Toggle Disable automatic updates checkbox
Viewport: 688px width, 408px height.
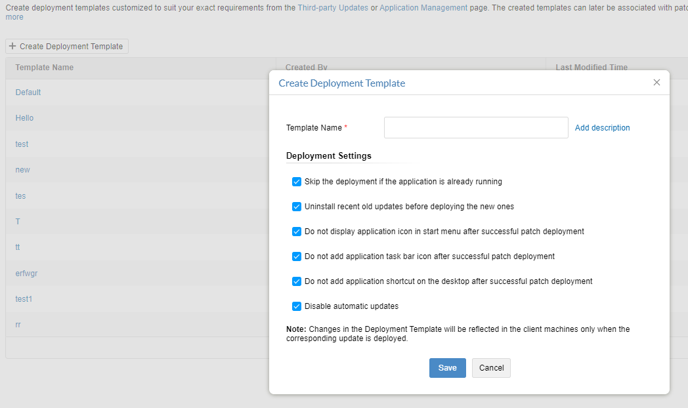[x=297, y=306]
